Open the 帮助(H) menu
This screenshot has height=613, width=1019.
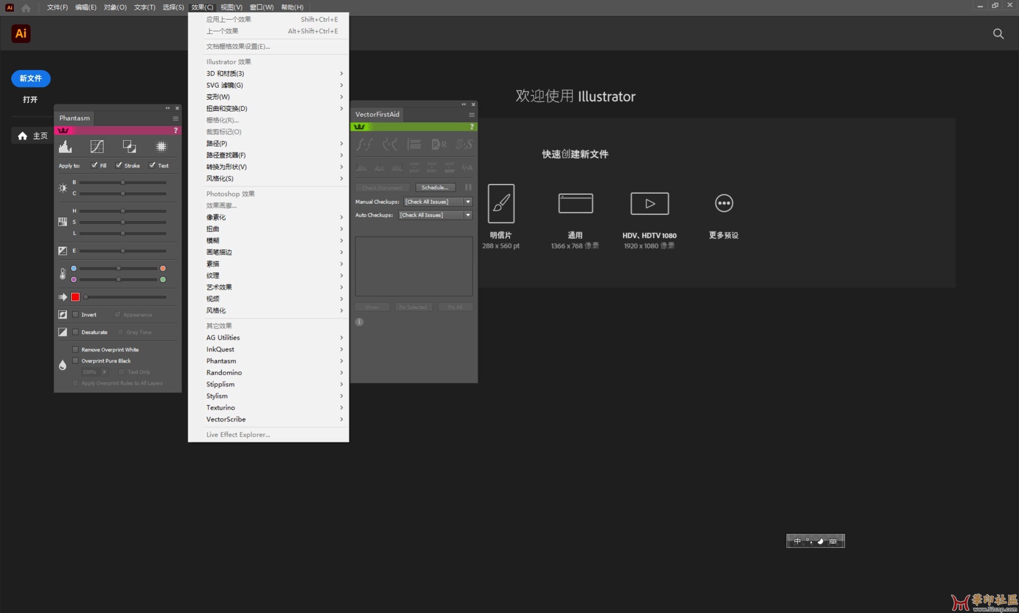pos(293,7)
